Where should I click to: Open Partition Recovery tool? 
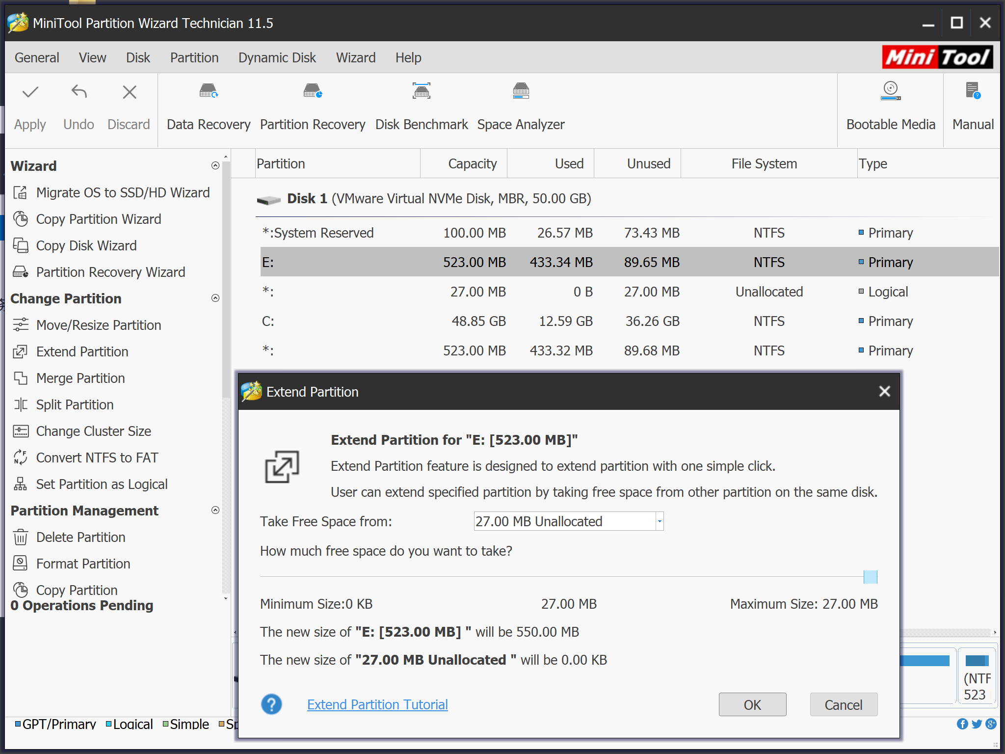tap(313, 108)
